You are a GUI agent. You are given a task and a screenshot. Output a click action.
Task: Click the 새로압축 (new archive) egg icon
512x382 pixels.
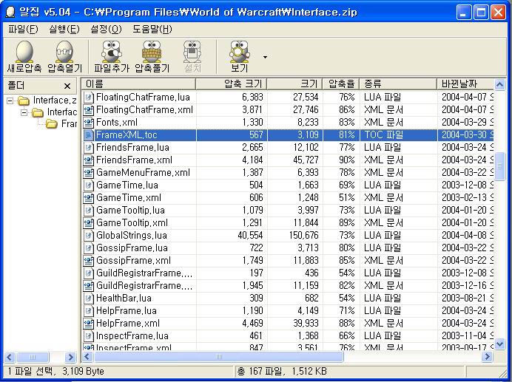pyautogui.click(x=24, y=52)
